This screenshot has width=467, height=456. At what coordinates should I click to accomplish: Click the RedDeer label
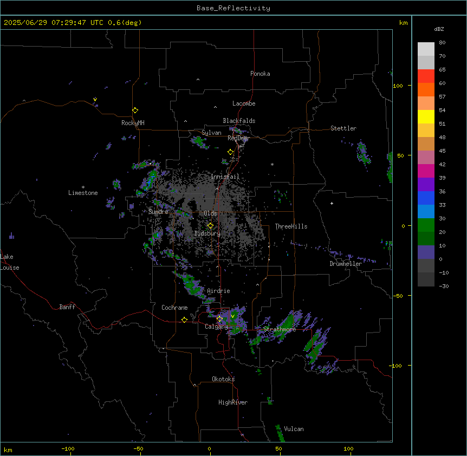[238, 138]
